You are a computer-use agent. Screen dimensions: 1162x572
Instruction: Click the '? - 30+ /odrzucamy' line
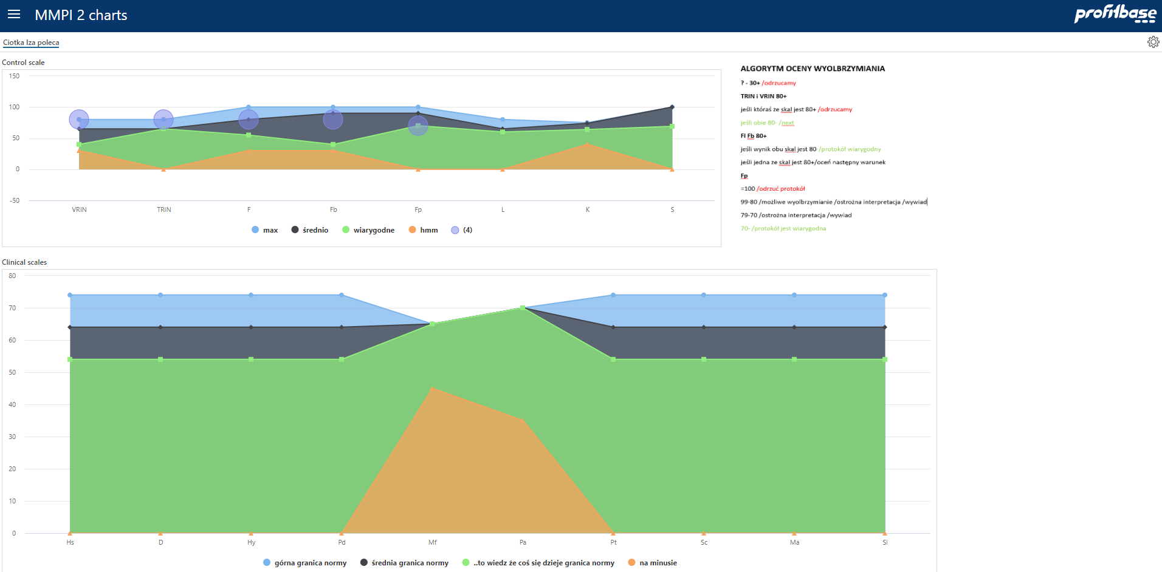pos(768,83)
